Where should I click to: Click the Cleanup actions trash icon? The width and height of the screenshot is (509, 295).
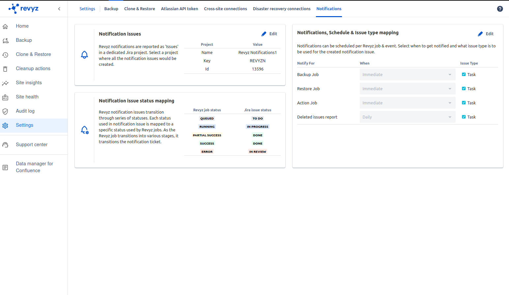click(x=5, y=69)
